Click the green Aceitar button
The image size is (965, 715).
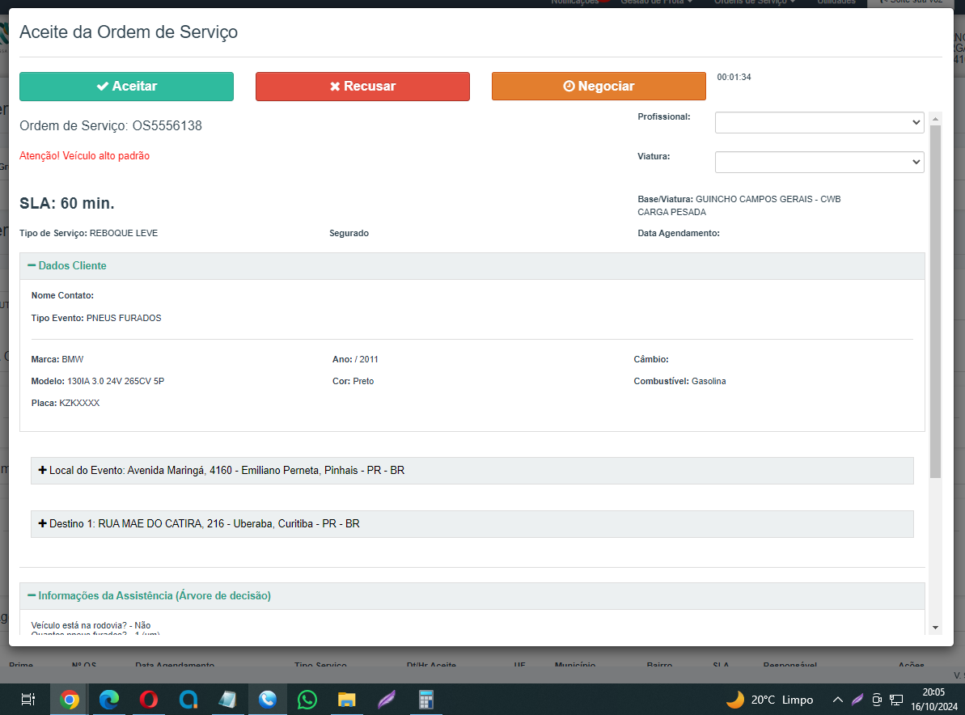tap(126, 87)
